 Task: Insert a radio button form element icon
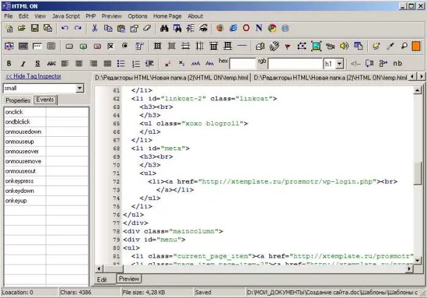125,46
